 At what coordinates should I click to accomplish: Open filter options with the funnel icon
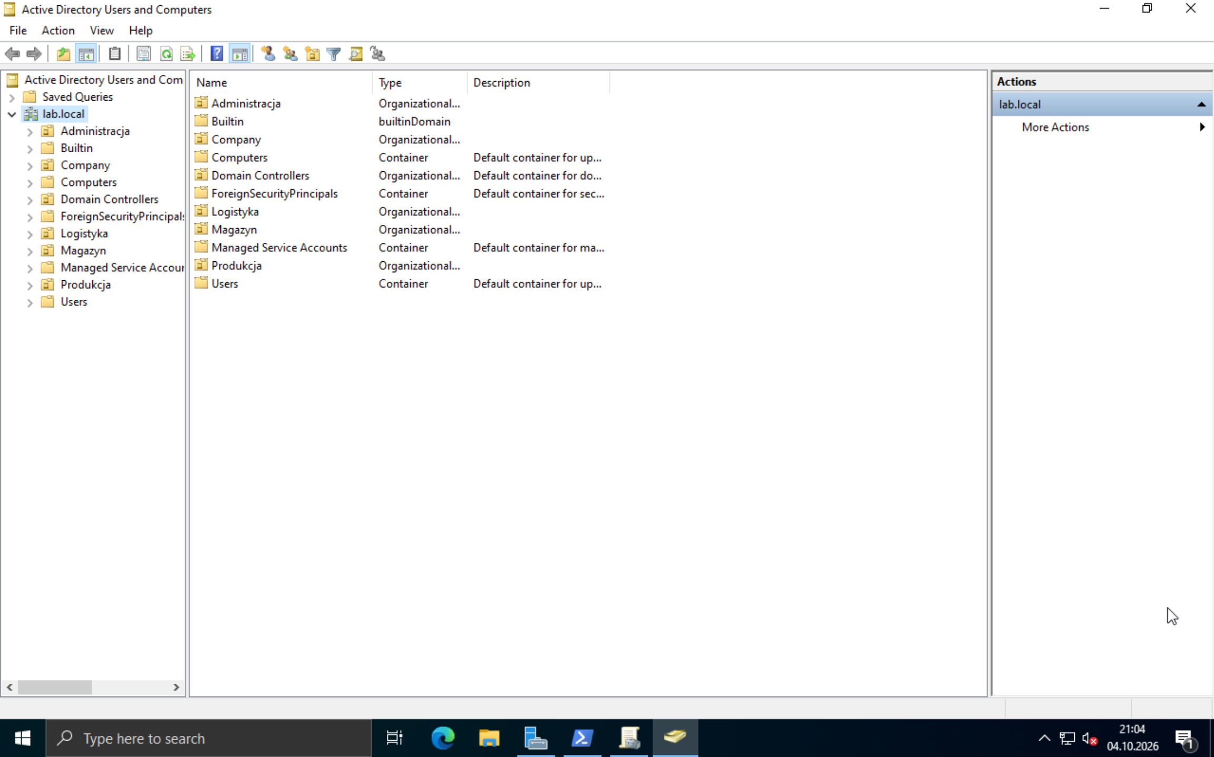point(334,54)
